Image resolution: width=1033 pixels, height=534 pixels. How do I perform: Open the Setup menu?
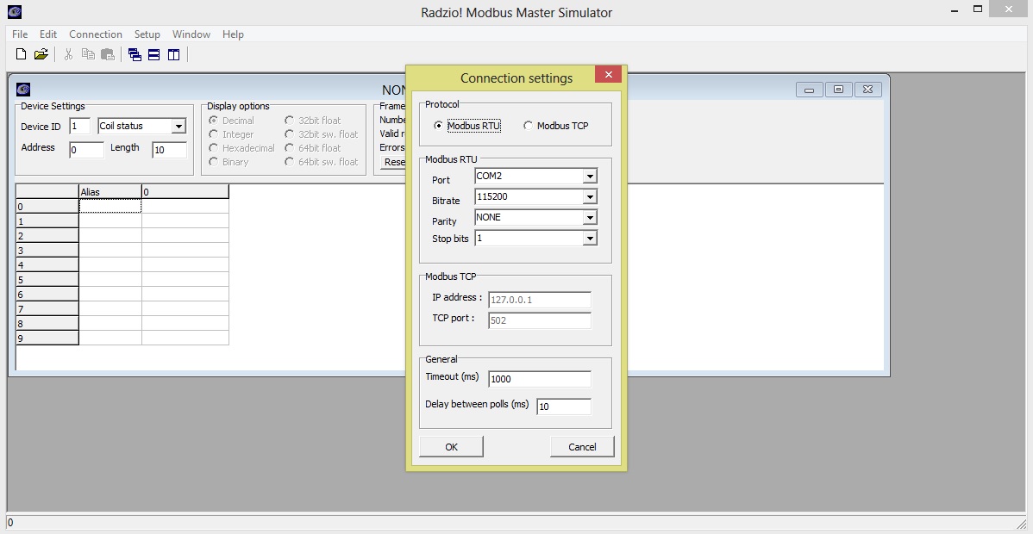[x=147, y=34]
